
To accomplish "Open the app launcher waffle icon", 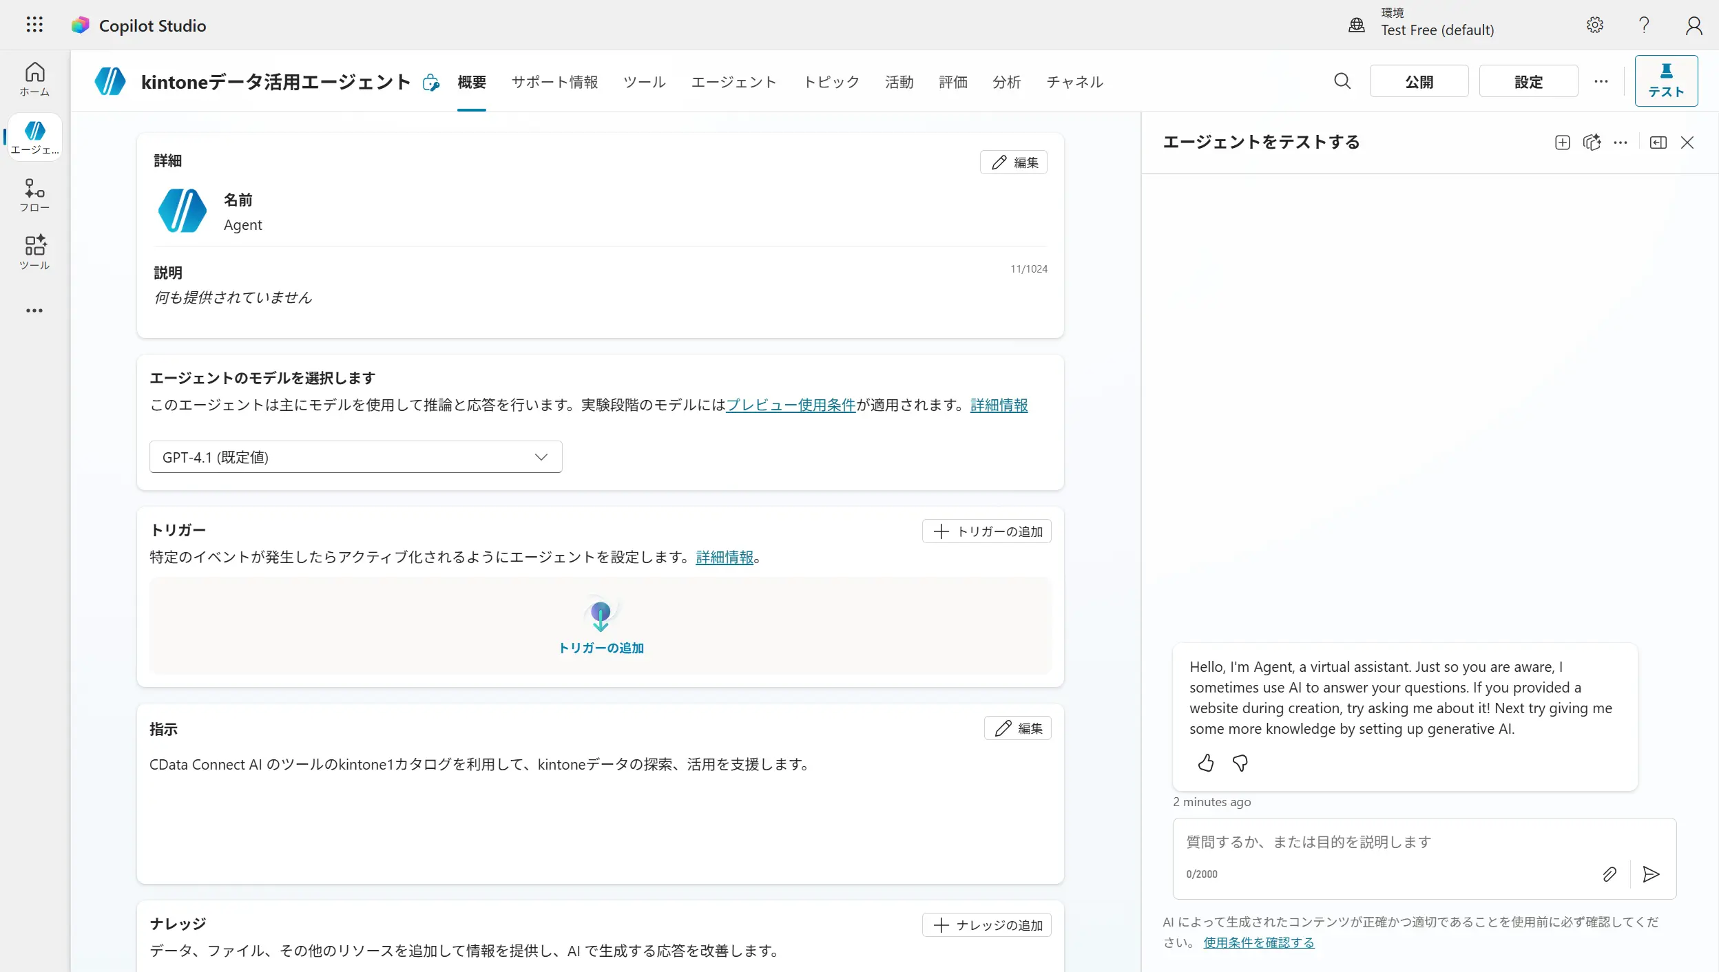I will 34,25.
